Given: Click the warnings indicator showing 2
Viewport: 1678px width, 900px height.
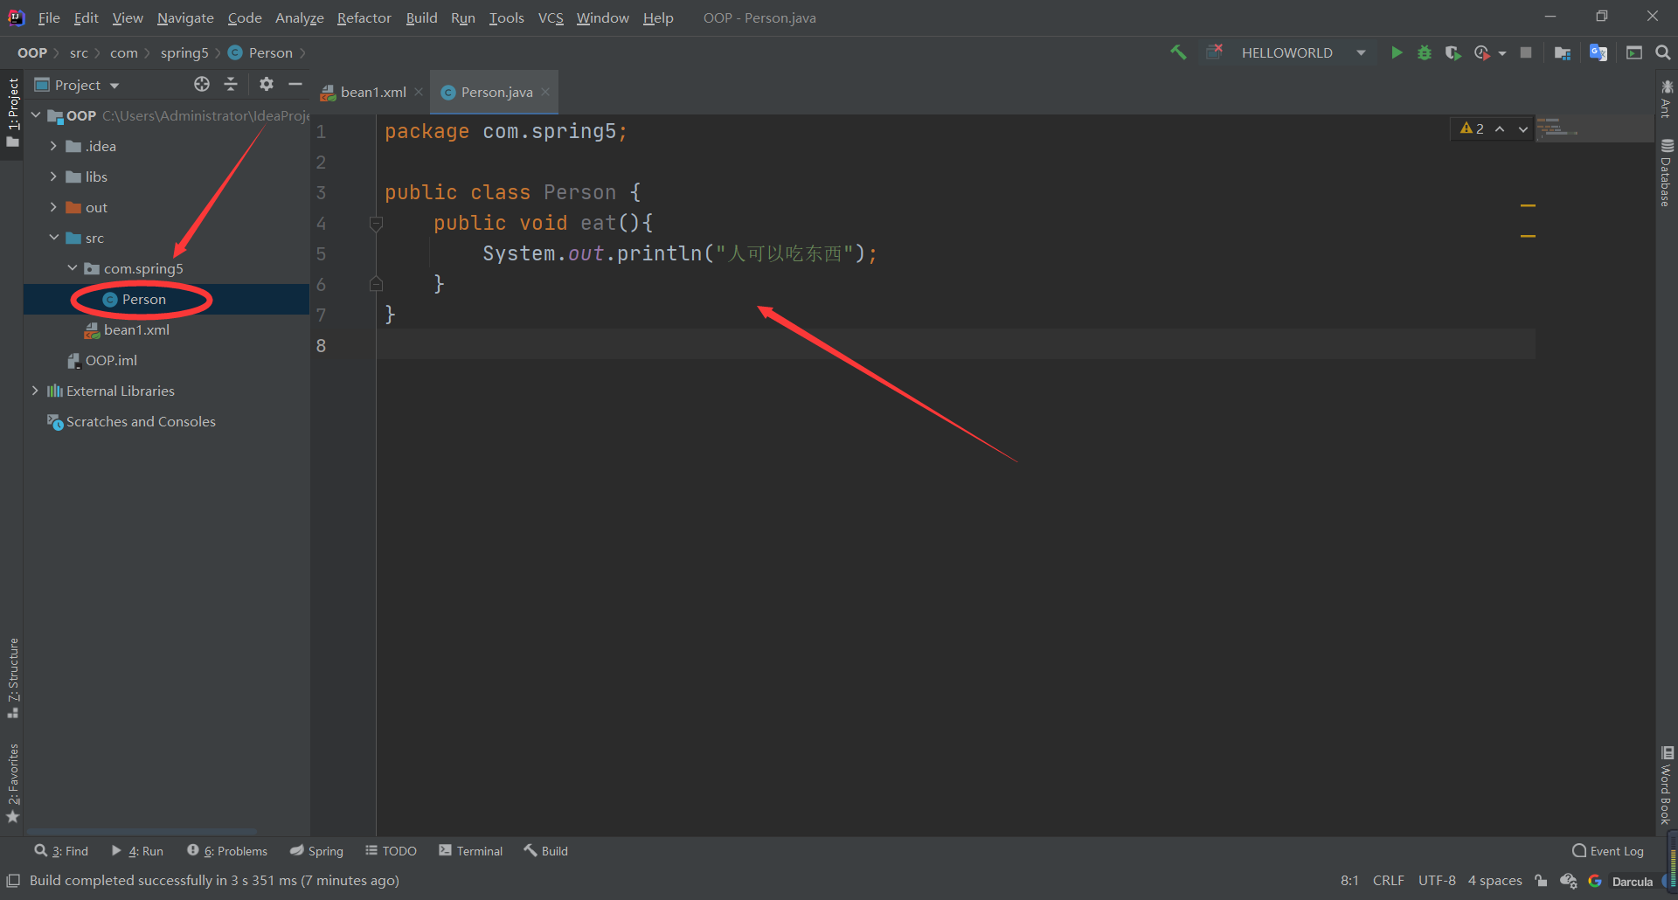Looking at the screenshot, I should (1472, 128).
